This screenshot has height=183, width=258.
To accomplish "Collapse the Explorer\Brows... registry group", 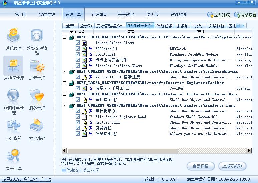I will point(65,37).
